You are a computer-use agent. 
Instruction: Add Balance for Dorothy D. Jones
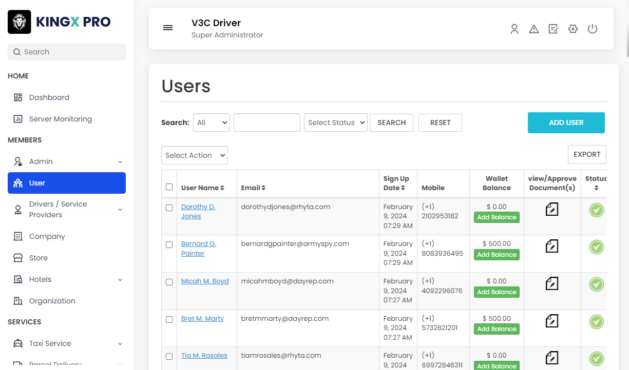[x=497, y=217]
